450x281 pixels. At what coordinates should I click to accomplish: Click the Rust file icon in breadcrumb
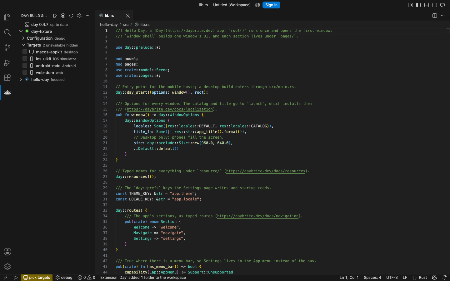point(137,24)
